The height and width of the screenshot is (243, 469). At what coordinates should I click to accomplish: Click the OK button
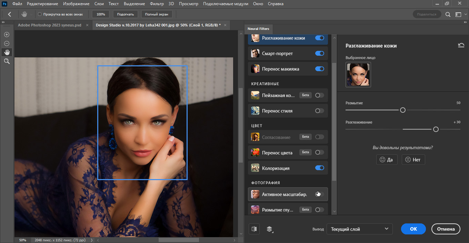pyautogui.click(x=413, y=229)
